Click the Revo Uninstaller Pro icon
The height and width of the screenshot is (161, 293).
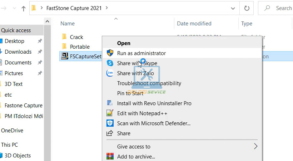click(x=110, y=103)
